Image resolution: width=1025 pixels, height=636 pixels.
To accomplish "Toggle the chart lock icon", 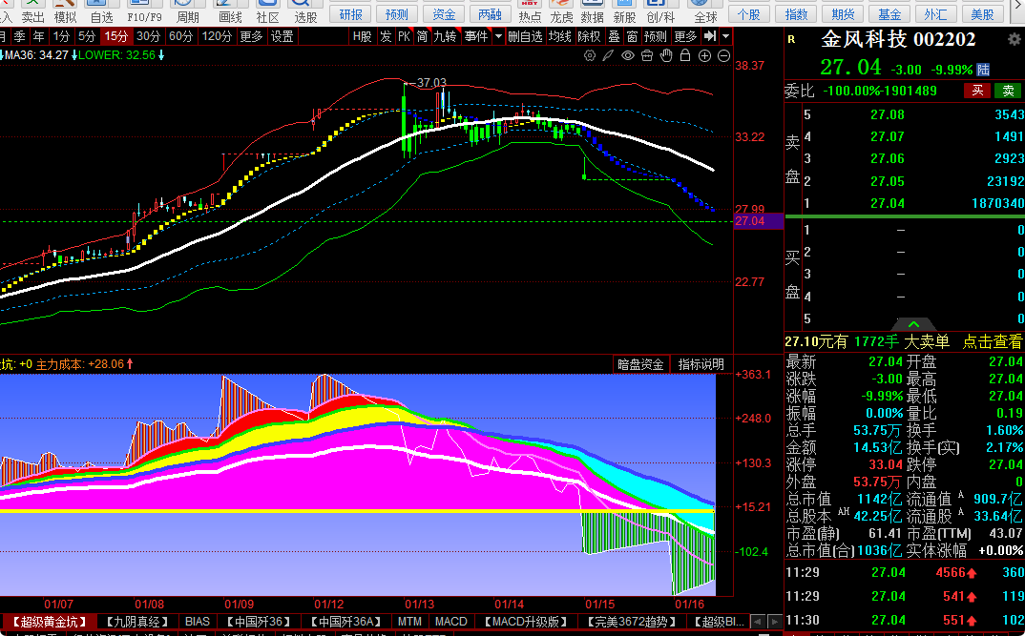I will [685, 55].
